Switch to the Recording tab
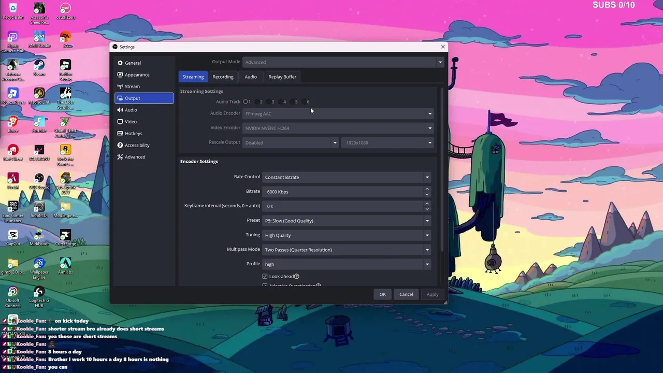This screenshot has width=663, height=373. [x=223, y=77]
